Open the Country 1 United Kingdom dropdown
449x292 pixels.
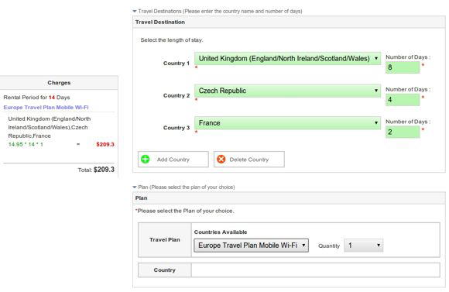[x=287, y=58]
